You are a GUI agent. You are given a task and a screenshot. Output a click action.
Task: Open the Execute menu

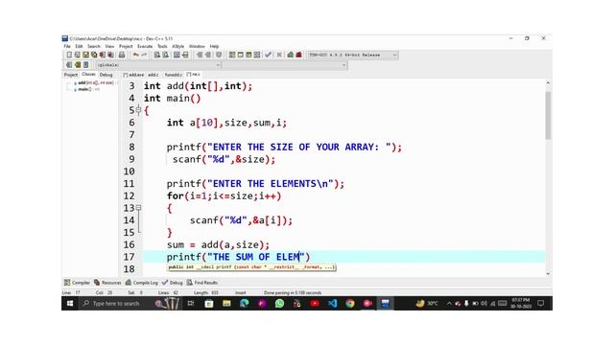[x=145, y=46]
